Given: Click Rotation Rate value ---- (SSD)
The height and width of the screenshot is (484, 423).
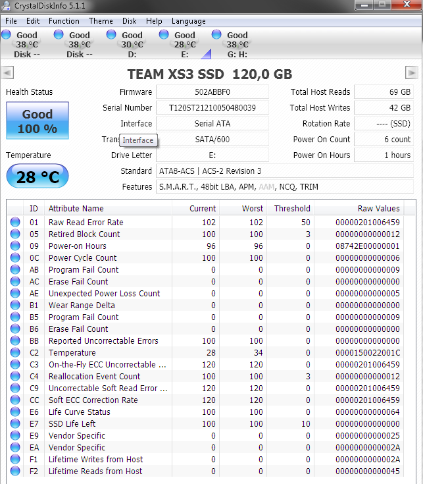Looking at the screenshot, I should [x=384, y=124].
